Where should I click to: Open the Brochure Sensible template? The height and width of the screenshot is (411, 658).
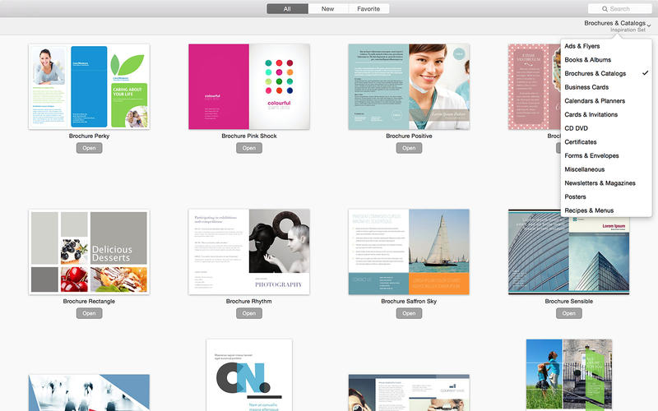point(568,313)
